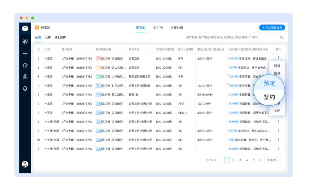Screen dimensions: 309x194
Task: Open the money bag icon in sidebar
Action: tap(25, 77)
